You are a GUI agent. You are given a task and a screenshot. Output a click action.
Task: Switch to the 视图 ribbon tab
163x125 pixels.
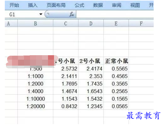click(135, 5)
